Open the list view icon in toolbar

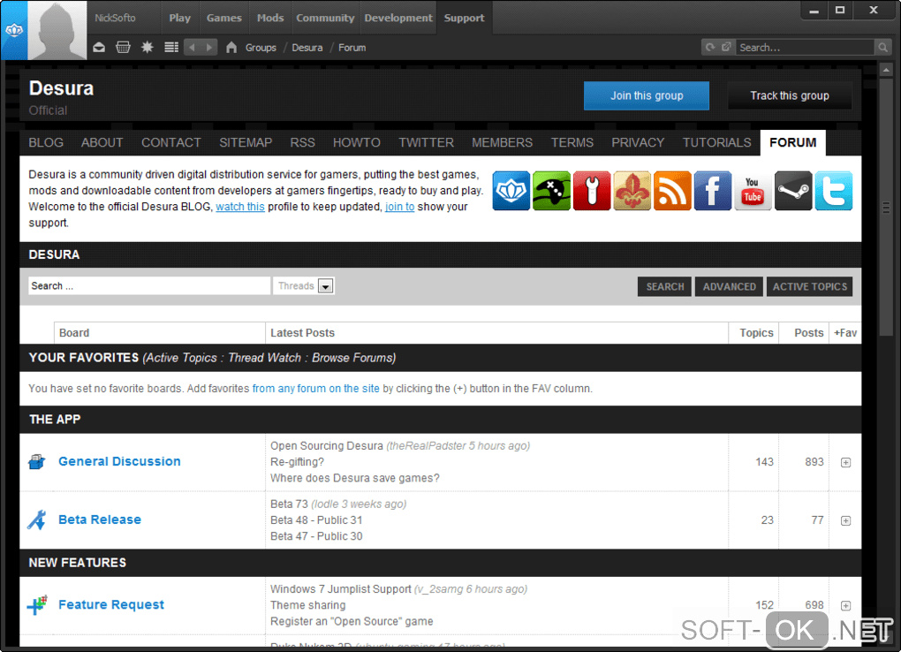click(171, 47)
